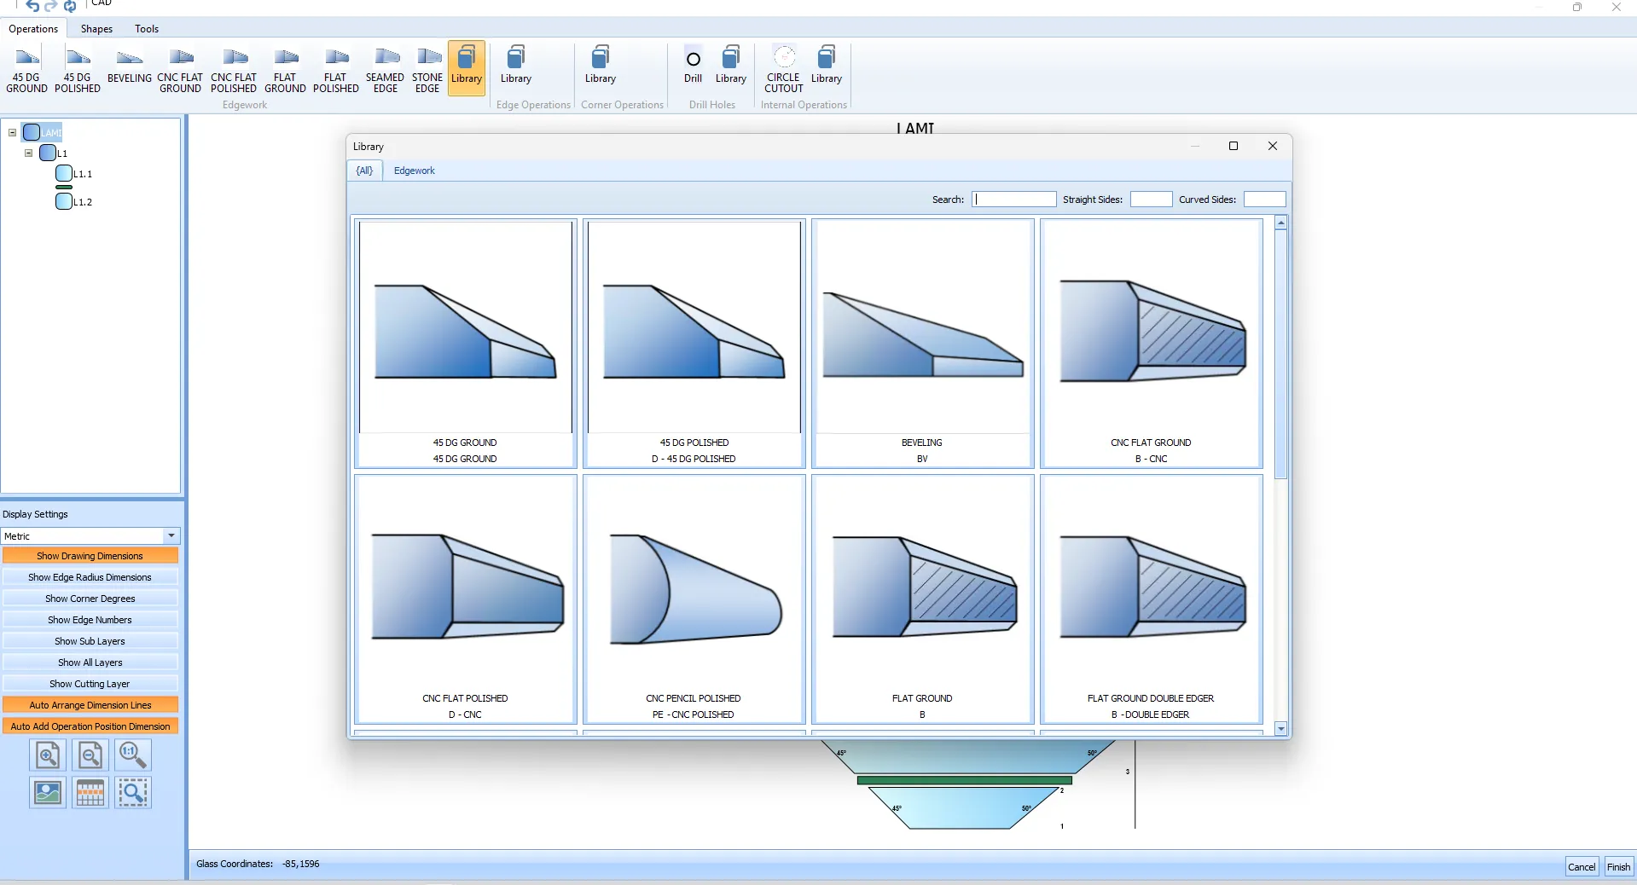Open the Tools ribbon tab

(147, 29)
